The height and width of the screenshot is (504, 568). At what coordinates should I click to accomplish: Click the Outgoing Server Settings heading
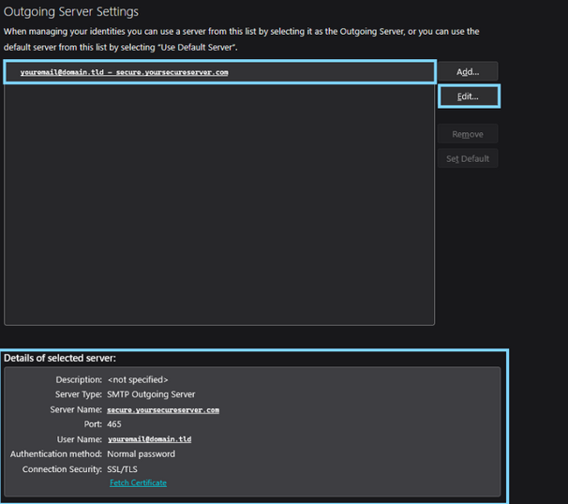(71, 12)
